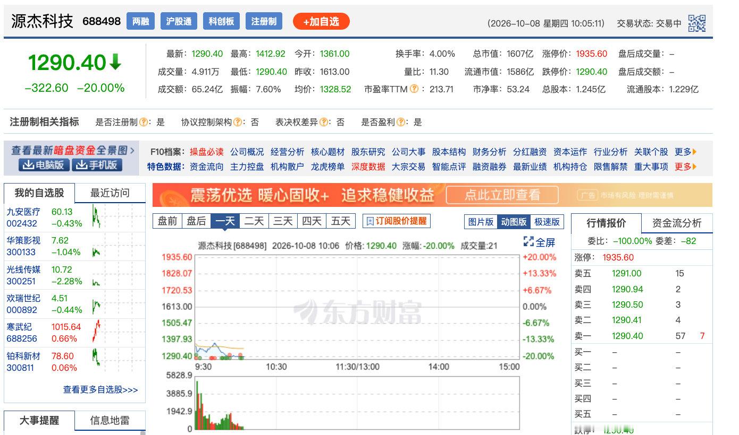Select the 五天 chart period
The width and height of the screenshot is (739, 435).
pos(341,221)
